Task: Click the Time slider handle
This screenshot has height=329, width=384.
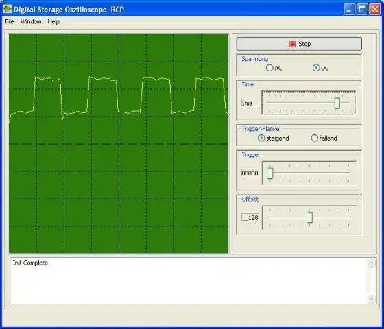Action: (x=337, y=103)
